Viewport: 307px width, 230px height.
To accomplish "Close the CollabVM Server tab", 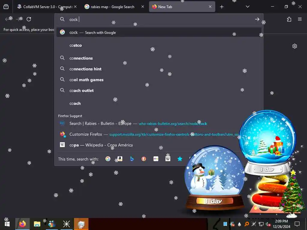I will pos(75,7).
